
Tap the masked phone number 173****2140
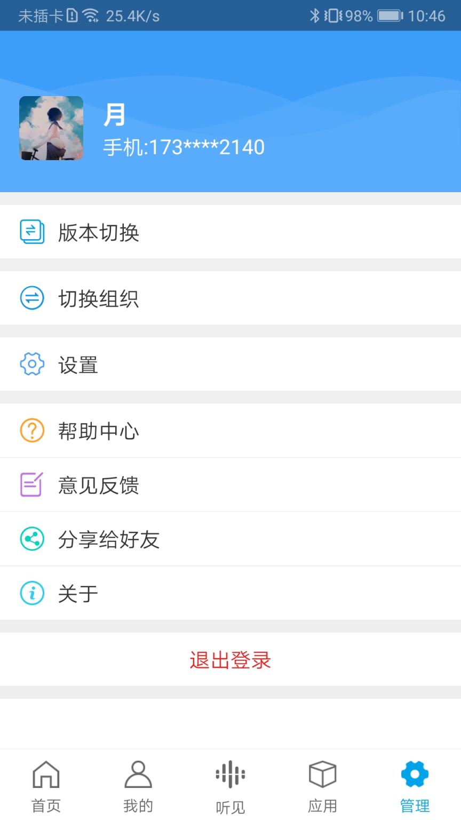pyautogui.click(x=184, y=146)
